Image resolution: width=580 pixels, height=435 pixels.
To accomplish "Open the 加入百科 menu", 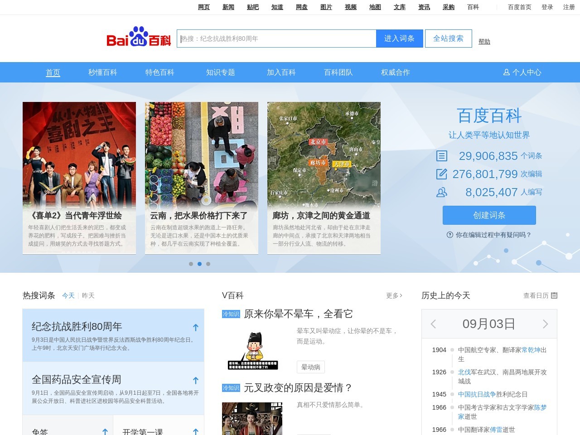I will (x=281, y=72).
